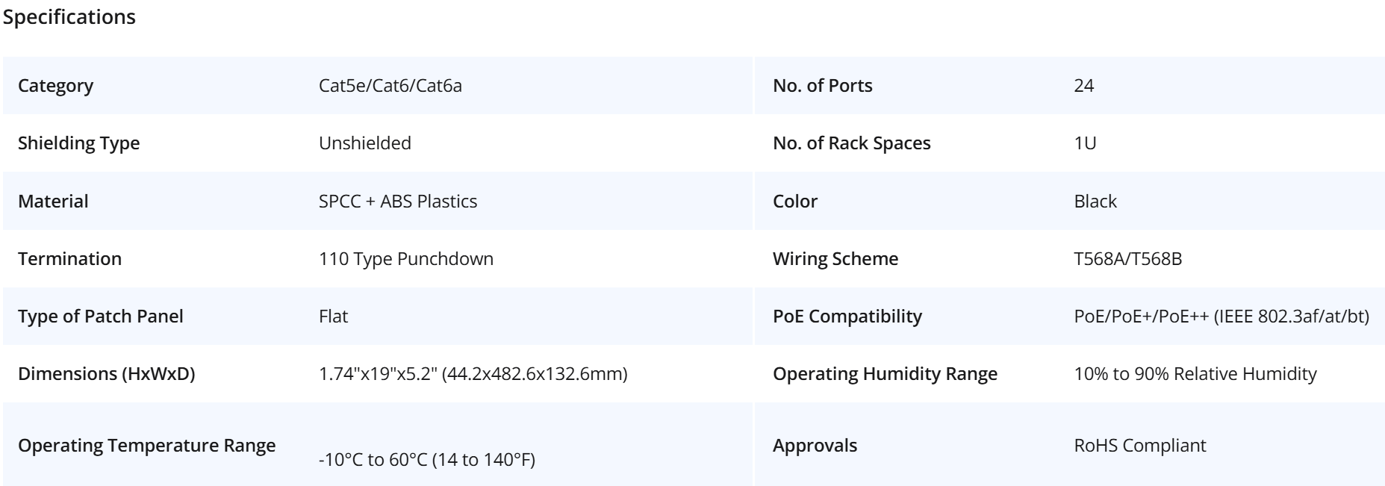
Task: Click the dimensions value in millimeters
Action: (x=534, y=374)
